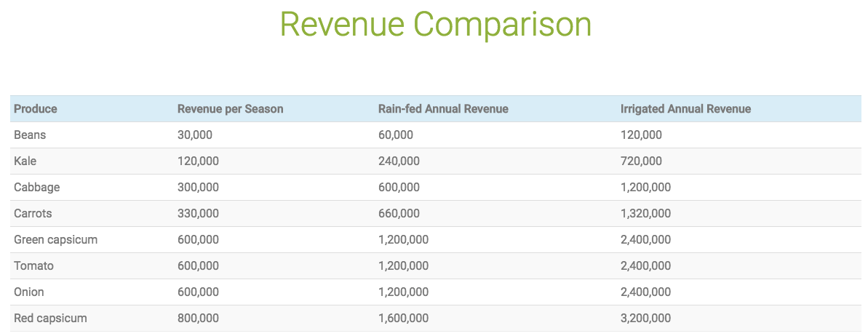Click Green capsicum revenue per season 600,000
The width and height of the screenshot is (868, 336).
198,240
